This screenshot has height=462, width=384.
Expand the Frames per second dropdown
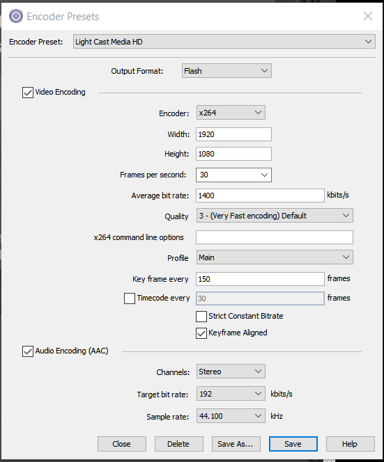pos(233,175)
